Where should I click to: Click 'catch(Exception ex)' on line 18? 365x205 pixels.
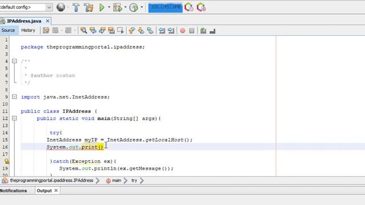(83, 161)
